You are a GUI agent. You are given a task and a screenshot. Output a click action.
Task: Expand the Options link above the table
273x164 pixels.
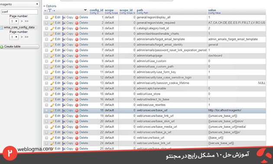pos(50,6)
